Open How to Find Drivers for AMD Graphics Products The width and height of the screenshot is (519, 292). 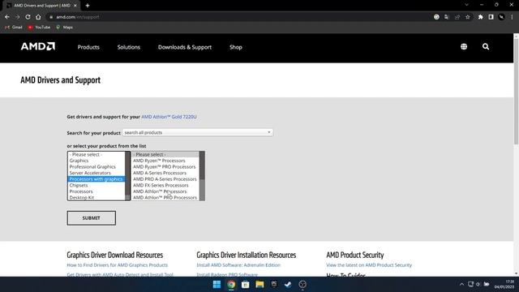117,265
